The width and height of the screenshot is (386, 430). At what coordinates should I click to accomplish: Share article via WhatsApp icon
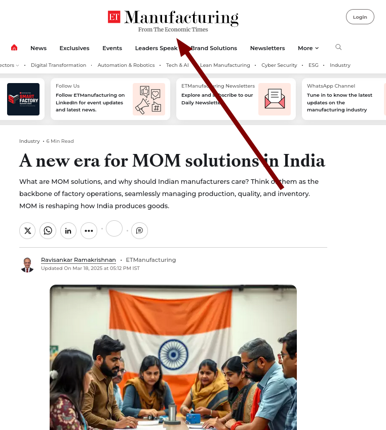(x=48, y=230)
